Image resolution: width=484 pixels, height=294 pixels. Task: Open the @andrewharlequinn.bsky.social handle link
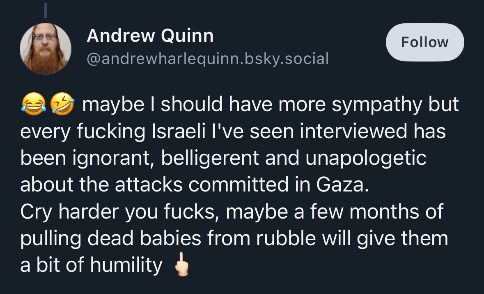(208, 59)
